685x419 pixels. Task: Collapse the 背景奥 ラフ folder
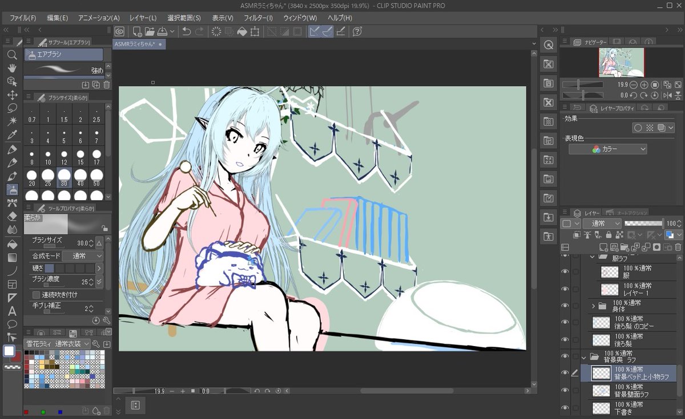(583, 357)
